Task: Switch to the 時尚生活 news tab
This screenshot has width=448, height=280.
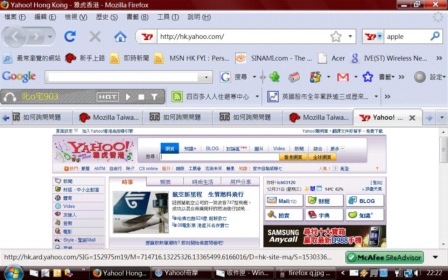Action: point(203,182)
